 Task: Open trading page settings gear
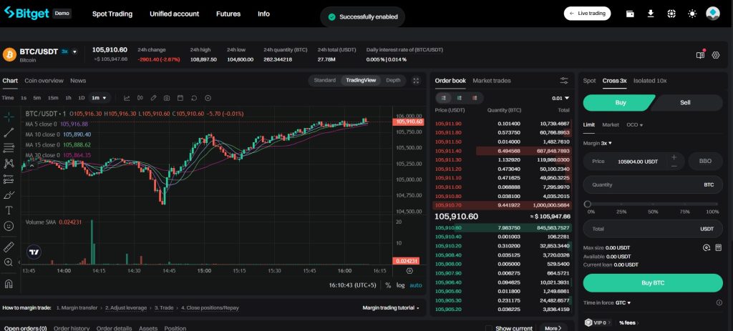[x=716, y=55]
